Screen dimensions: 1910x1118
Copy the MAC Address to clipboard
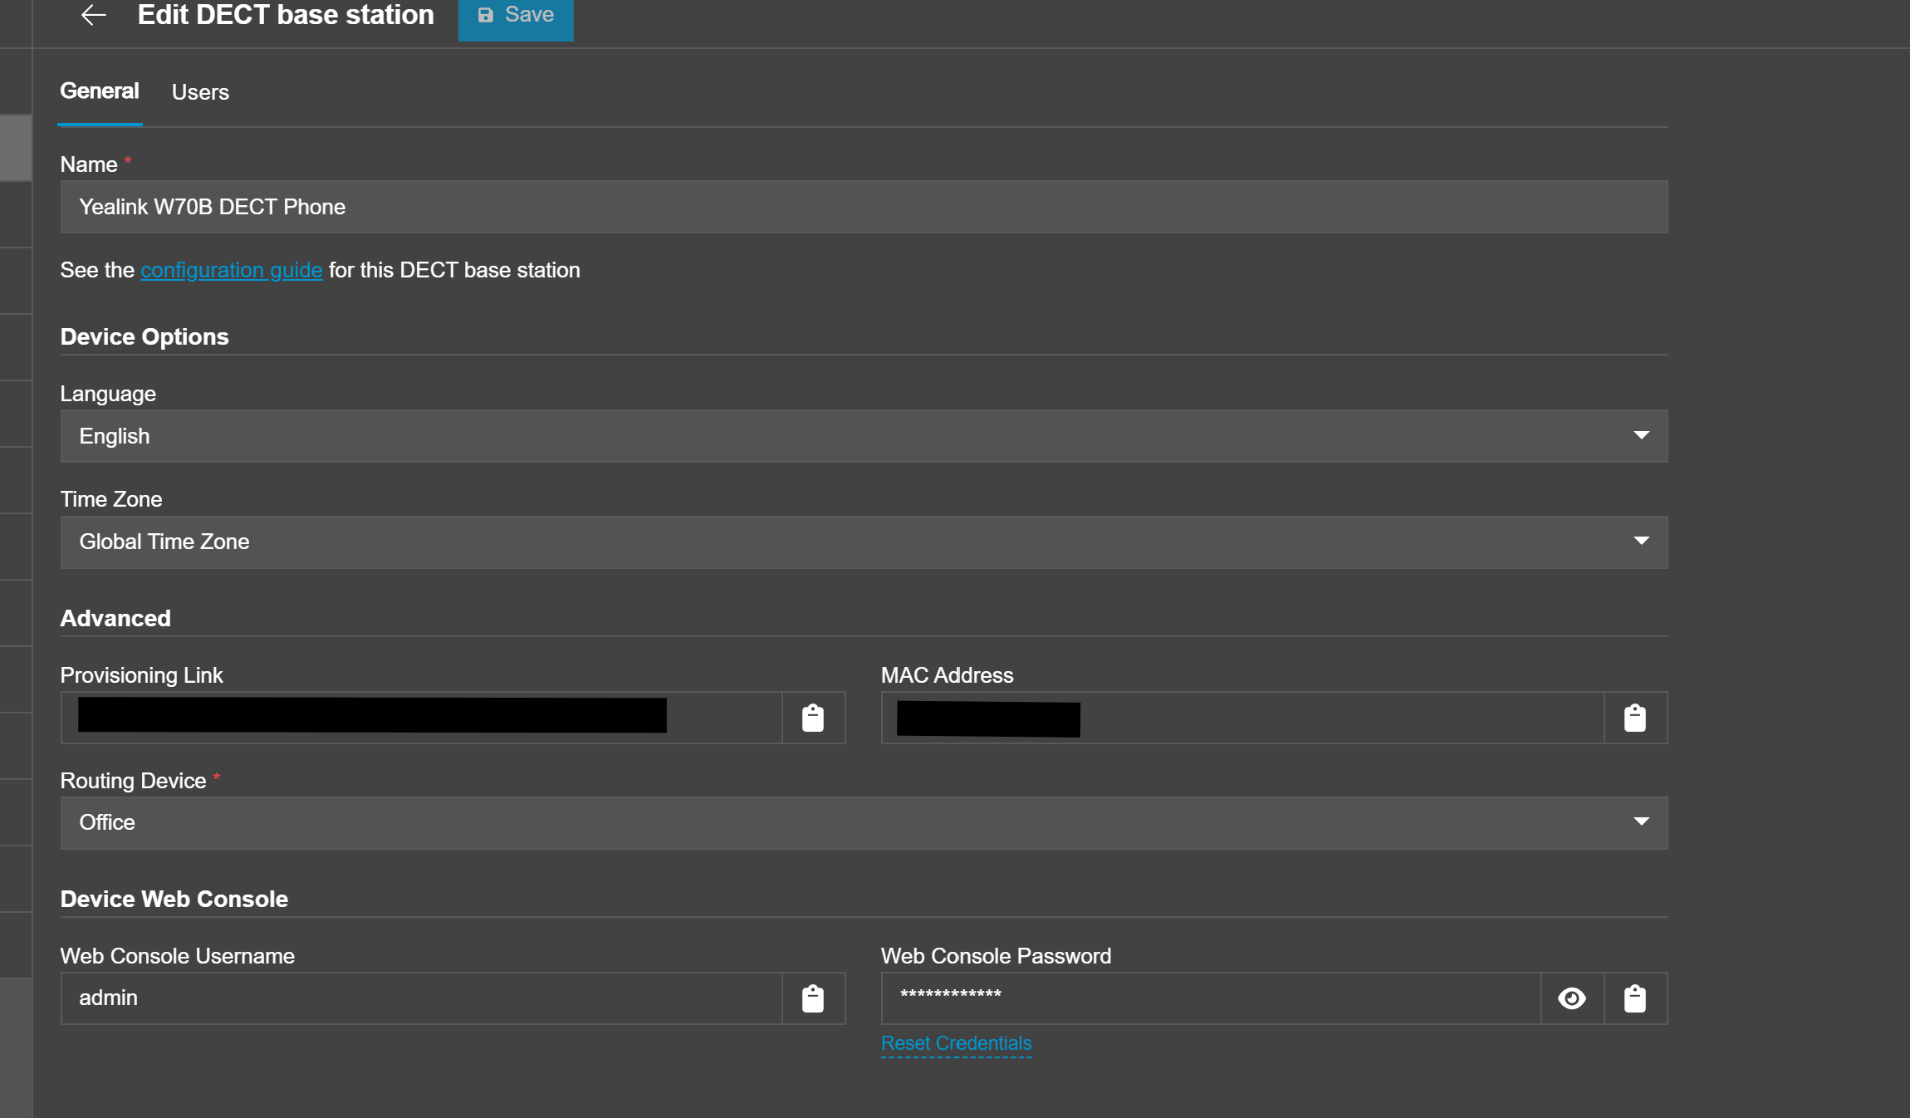coord(1634,718)
